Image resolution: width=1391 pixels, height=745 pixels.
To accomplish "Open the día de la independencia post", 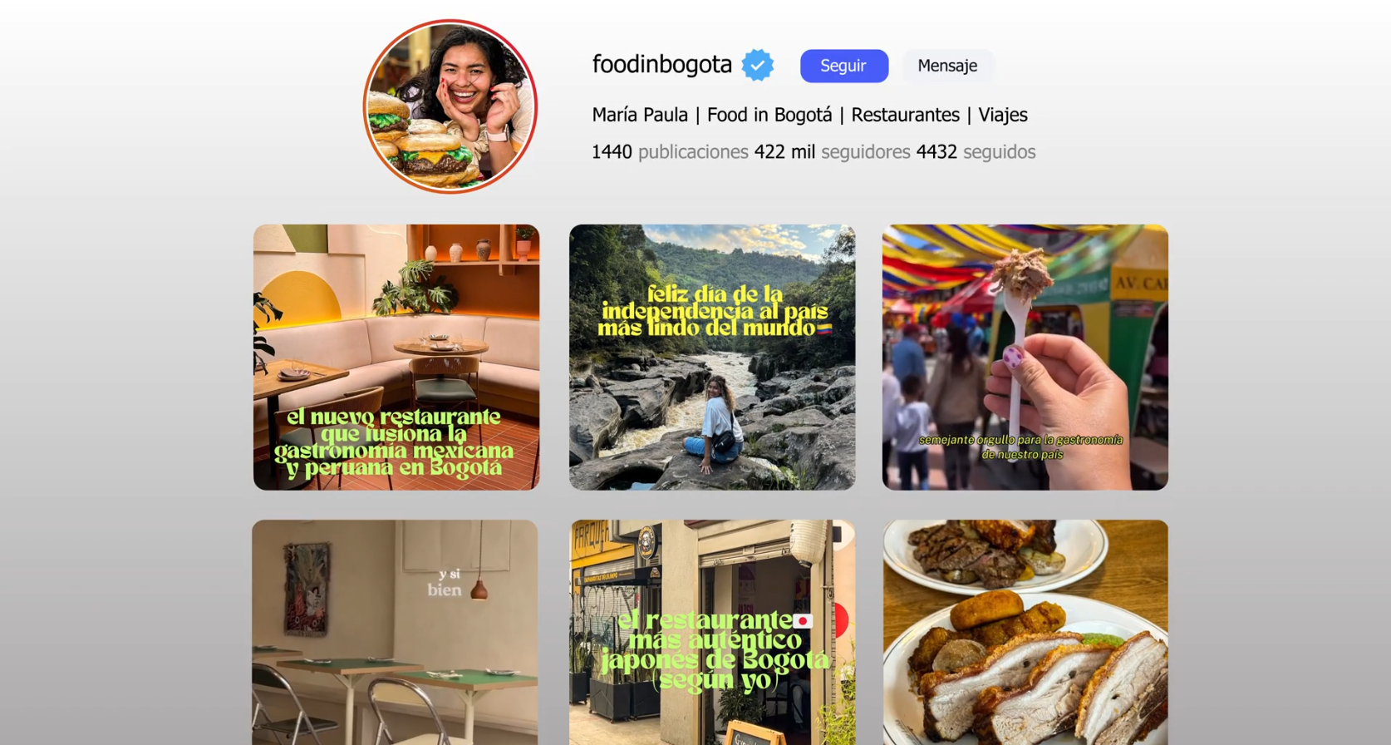I will pos(712,357).
